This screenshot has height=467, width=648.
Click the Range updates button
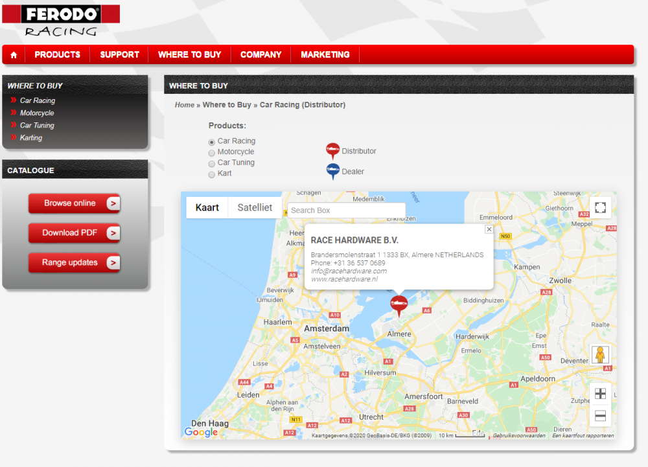(74, 262)
